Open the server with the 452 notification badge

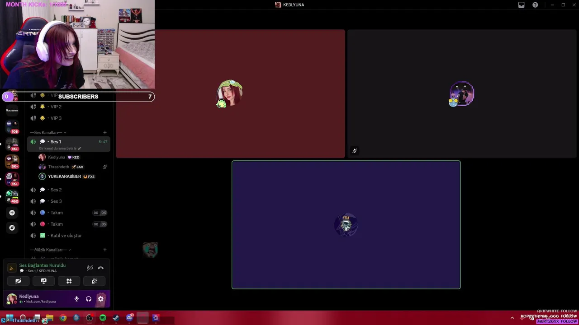click(x=12, y=196)
